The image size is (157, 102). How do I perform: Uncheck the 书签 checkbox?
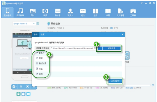point(37,69)
